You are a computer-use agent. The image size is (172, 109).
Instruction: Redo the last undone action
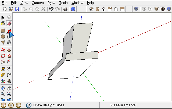tap(57, 9)
